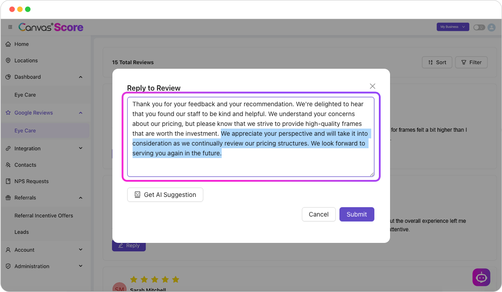Image resolution: width=502 pixels, height=292 pixels.
Task: Click the Google Reviews star icon
Action: pos(8,113)
